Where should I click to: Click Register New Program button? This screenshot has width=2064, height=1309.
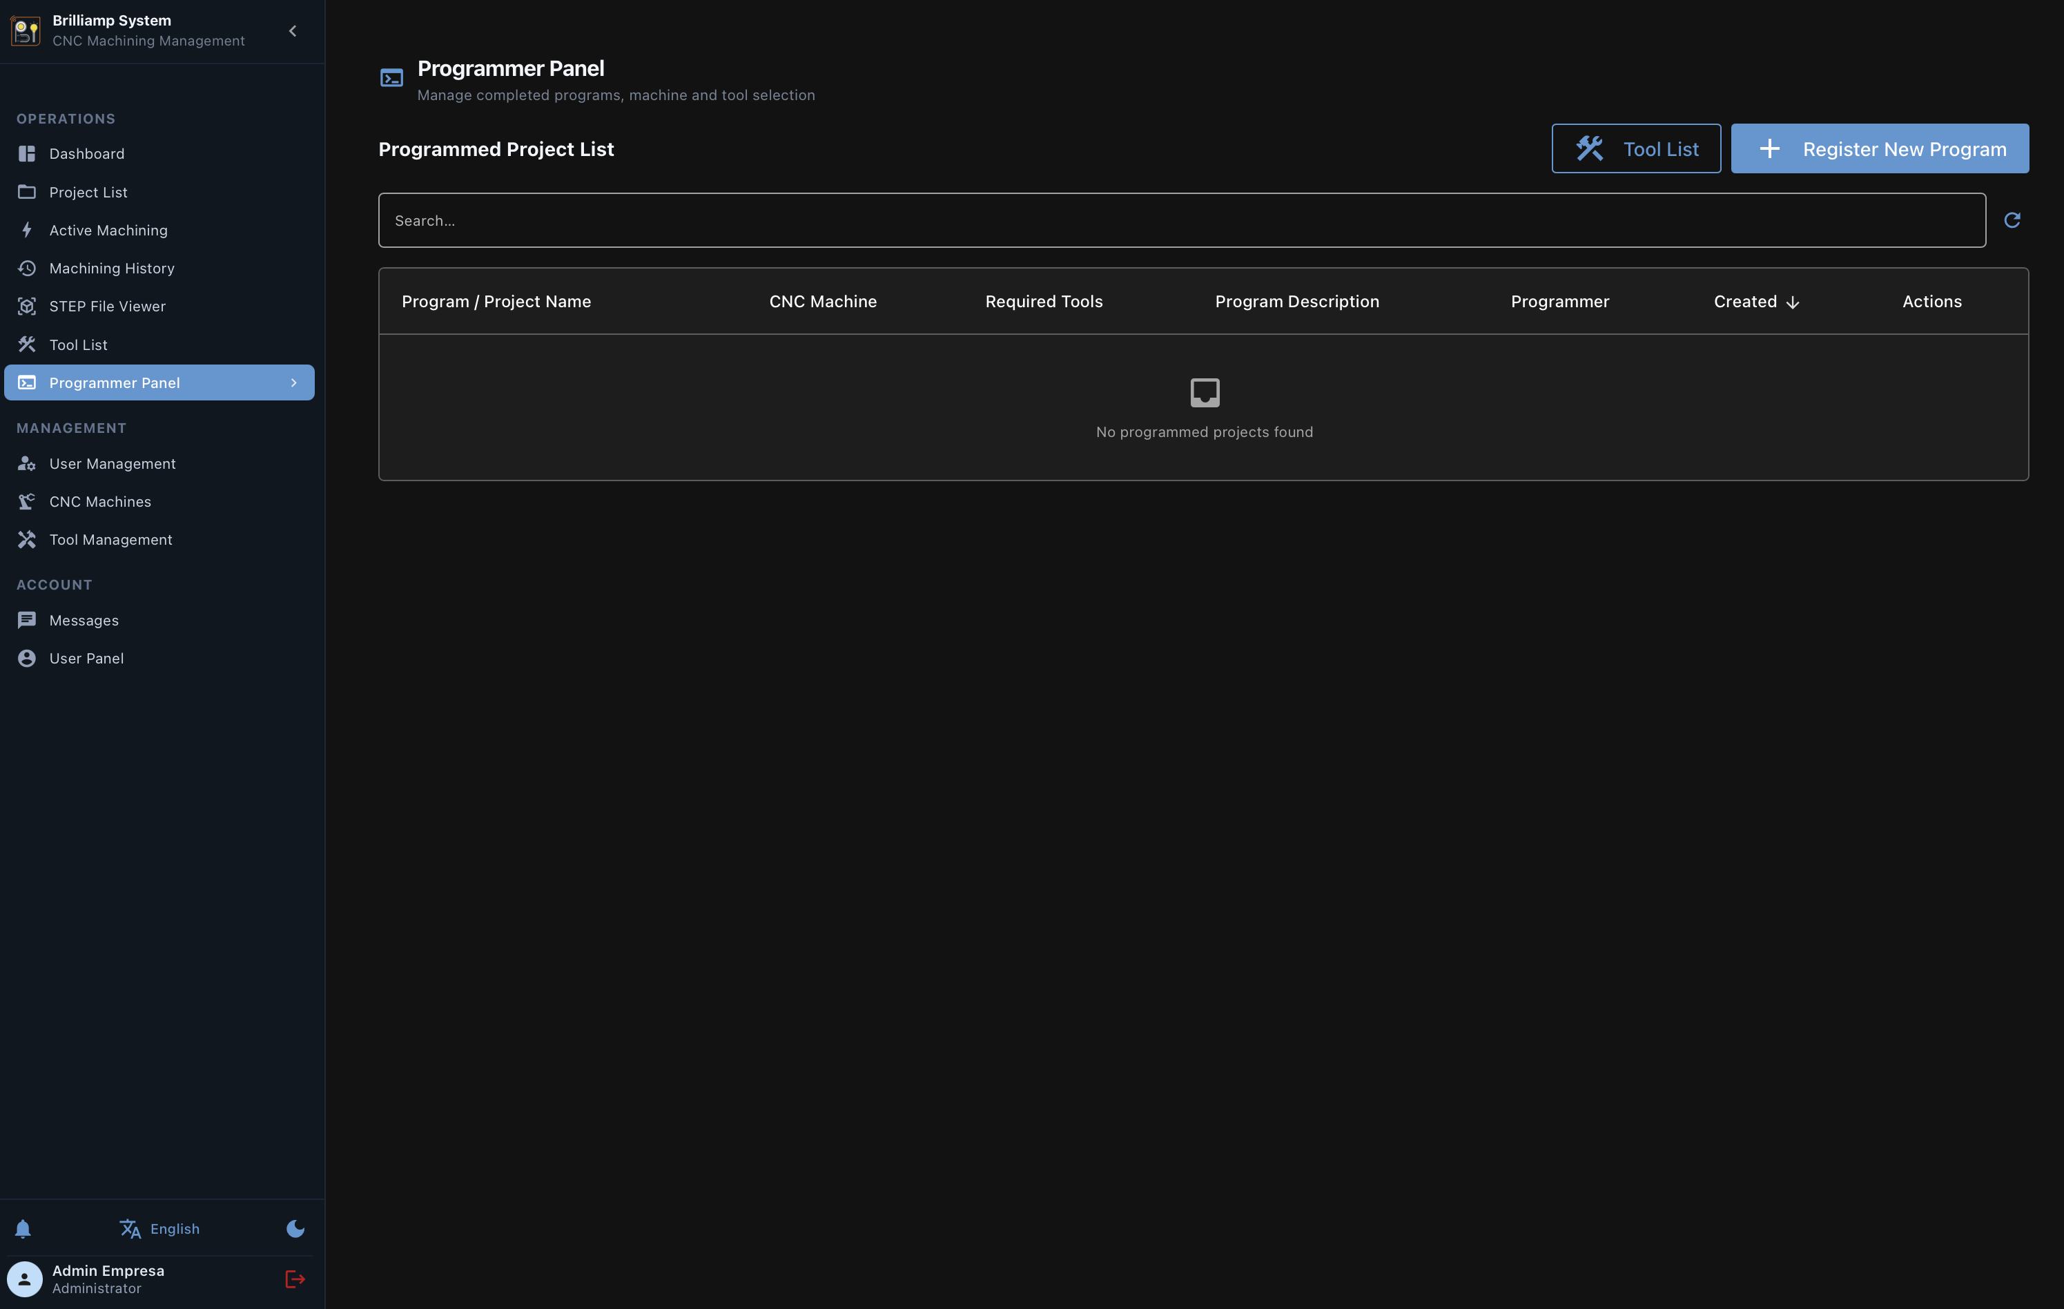point(1879,148)
